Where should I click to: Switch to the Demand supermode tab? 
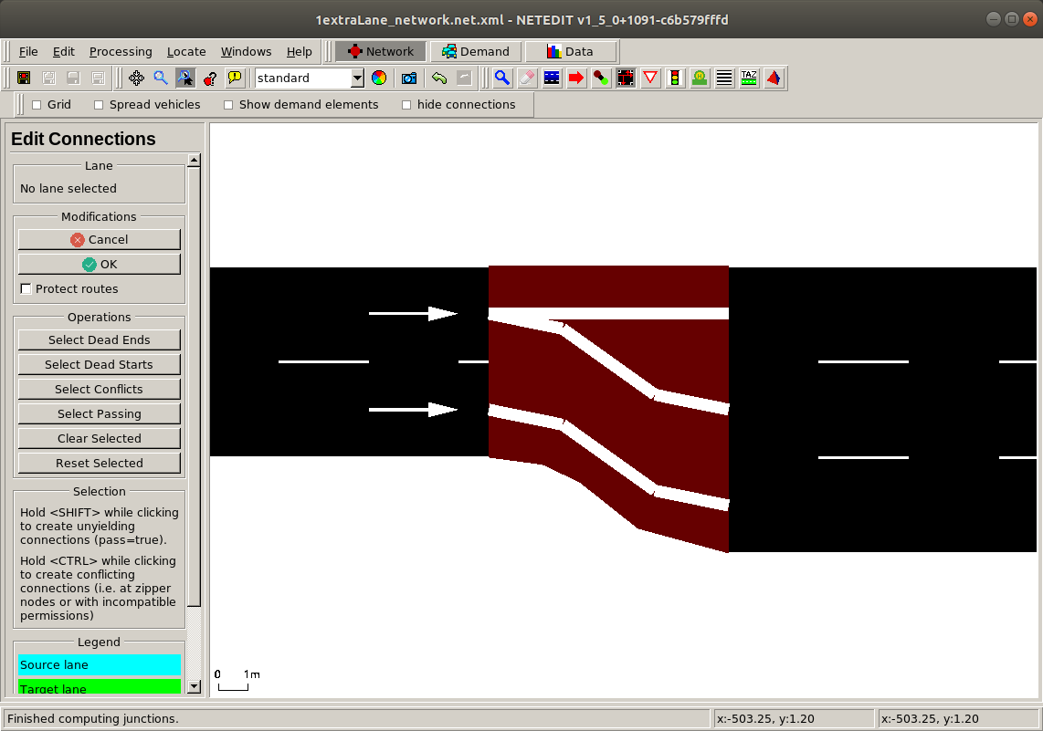click(476, 51)
